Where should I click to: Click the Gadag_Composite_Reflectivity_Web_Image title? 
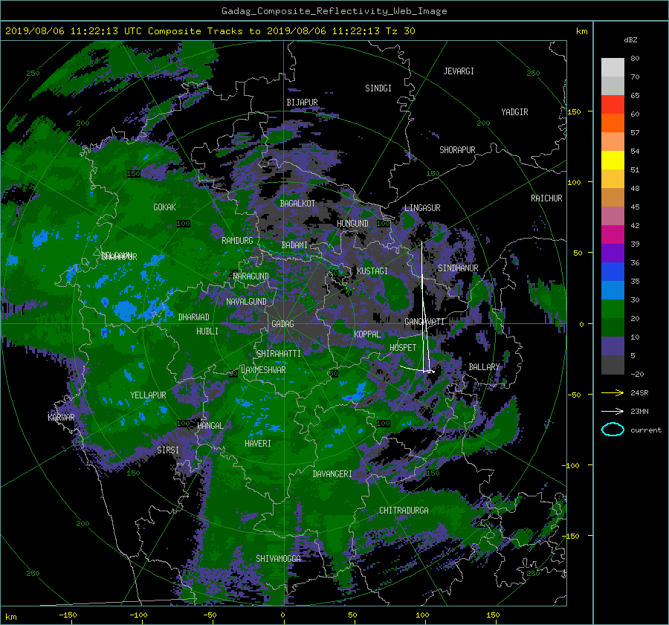coord(334,11)
